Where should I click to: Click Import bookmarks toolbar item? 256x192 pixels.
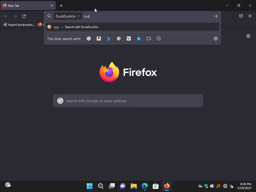(x=19, y=25)
